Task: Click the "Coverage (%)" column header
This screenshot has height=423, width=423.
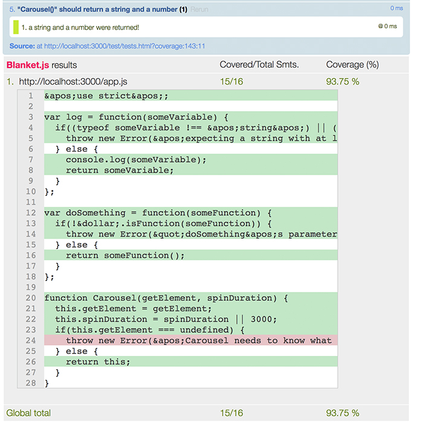Action: point(352,65)
